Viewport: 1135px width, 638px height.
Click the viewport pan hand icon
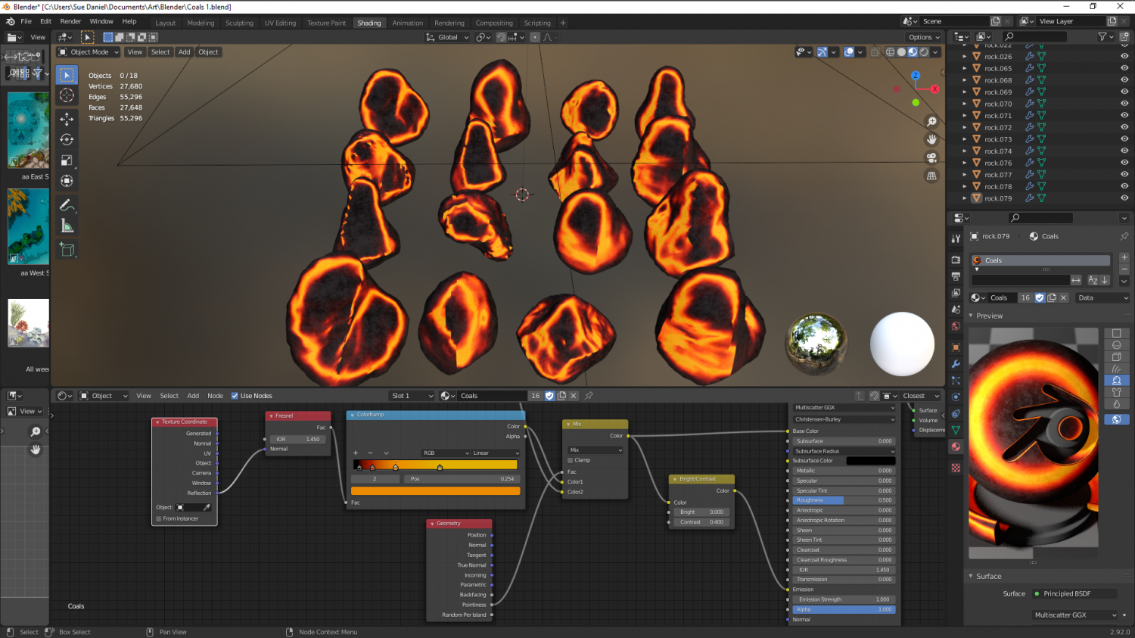pyautogui.click(x=931, y=139)
